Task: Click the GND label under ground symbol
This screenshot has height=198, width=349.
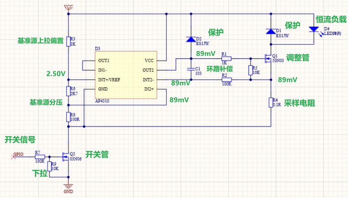Action: click(68, 192)
